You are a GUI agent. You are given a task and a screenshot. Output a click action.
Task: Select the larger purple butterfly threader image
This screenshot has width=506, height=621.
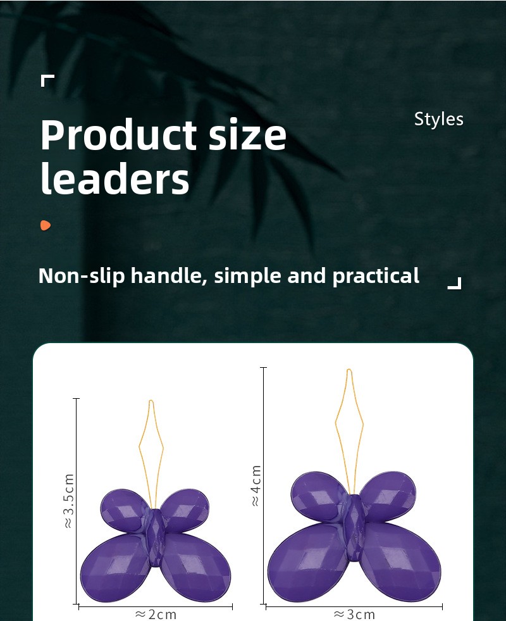pyautogui.click(x=354, y=485)
